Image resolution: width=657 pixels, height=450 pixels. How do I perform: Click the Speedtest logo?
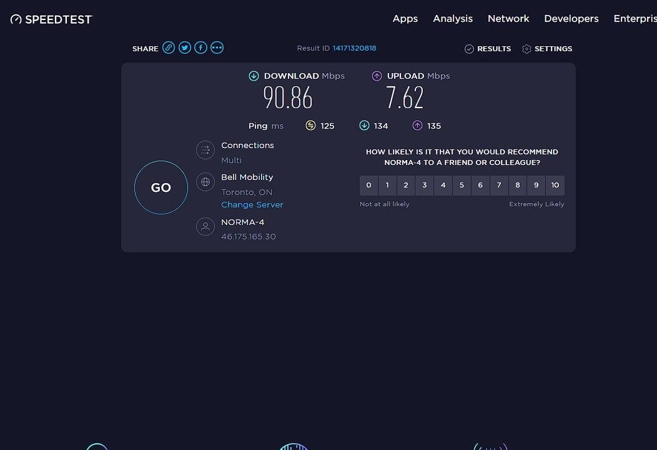point(51,19)
